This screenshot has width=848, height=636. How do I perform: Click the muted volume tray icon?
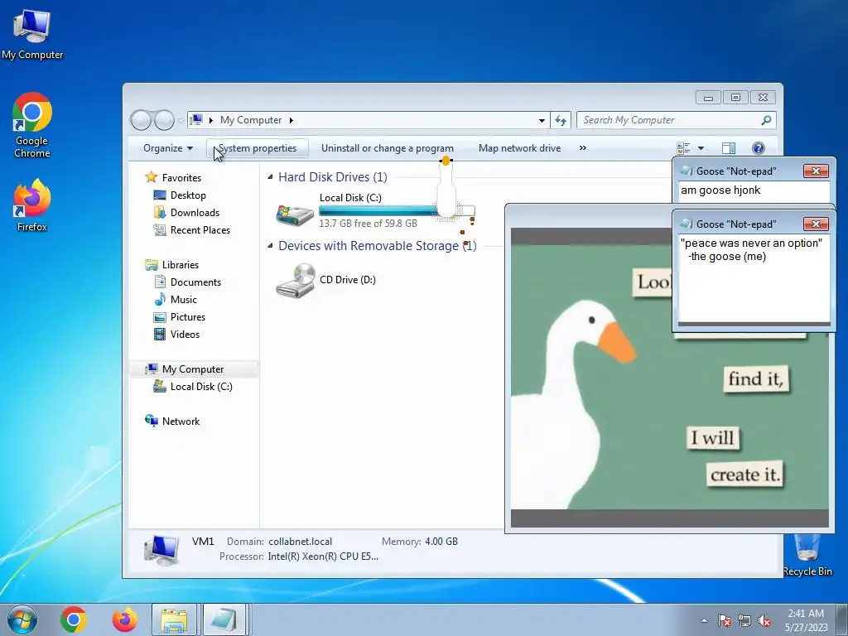tap(764, 621)
